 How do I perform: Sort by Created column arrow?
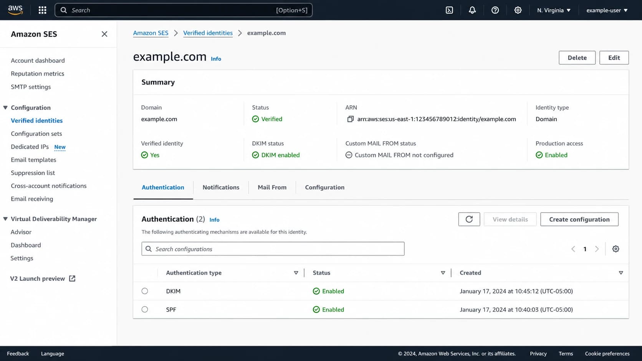coord(621,273)
